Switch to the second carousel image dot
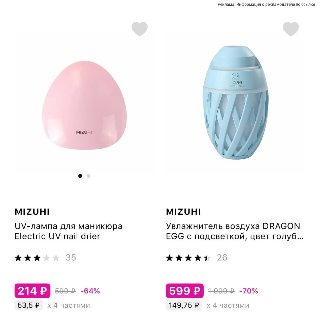320x331 pixels. (x=88, y=176)
